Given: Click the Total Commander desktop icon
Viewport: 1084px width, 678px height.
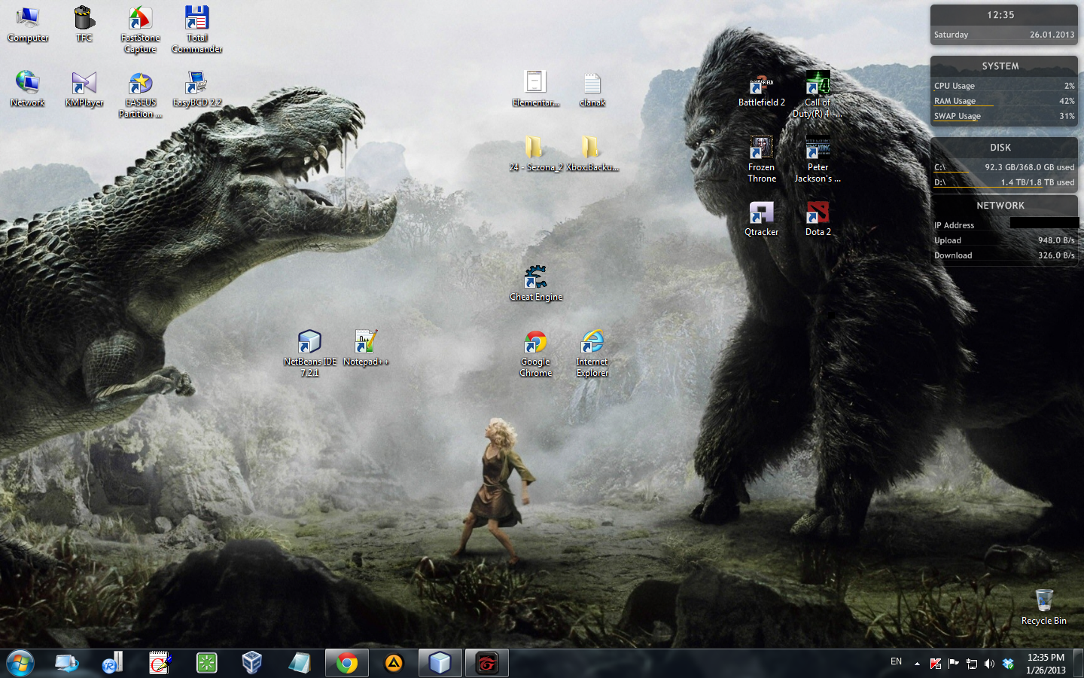Looking at the screenshot, I should tap(196, 20).
